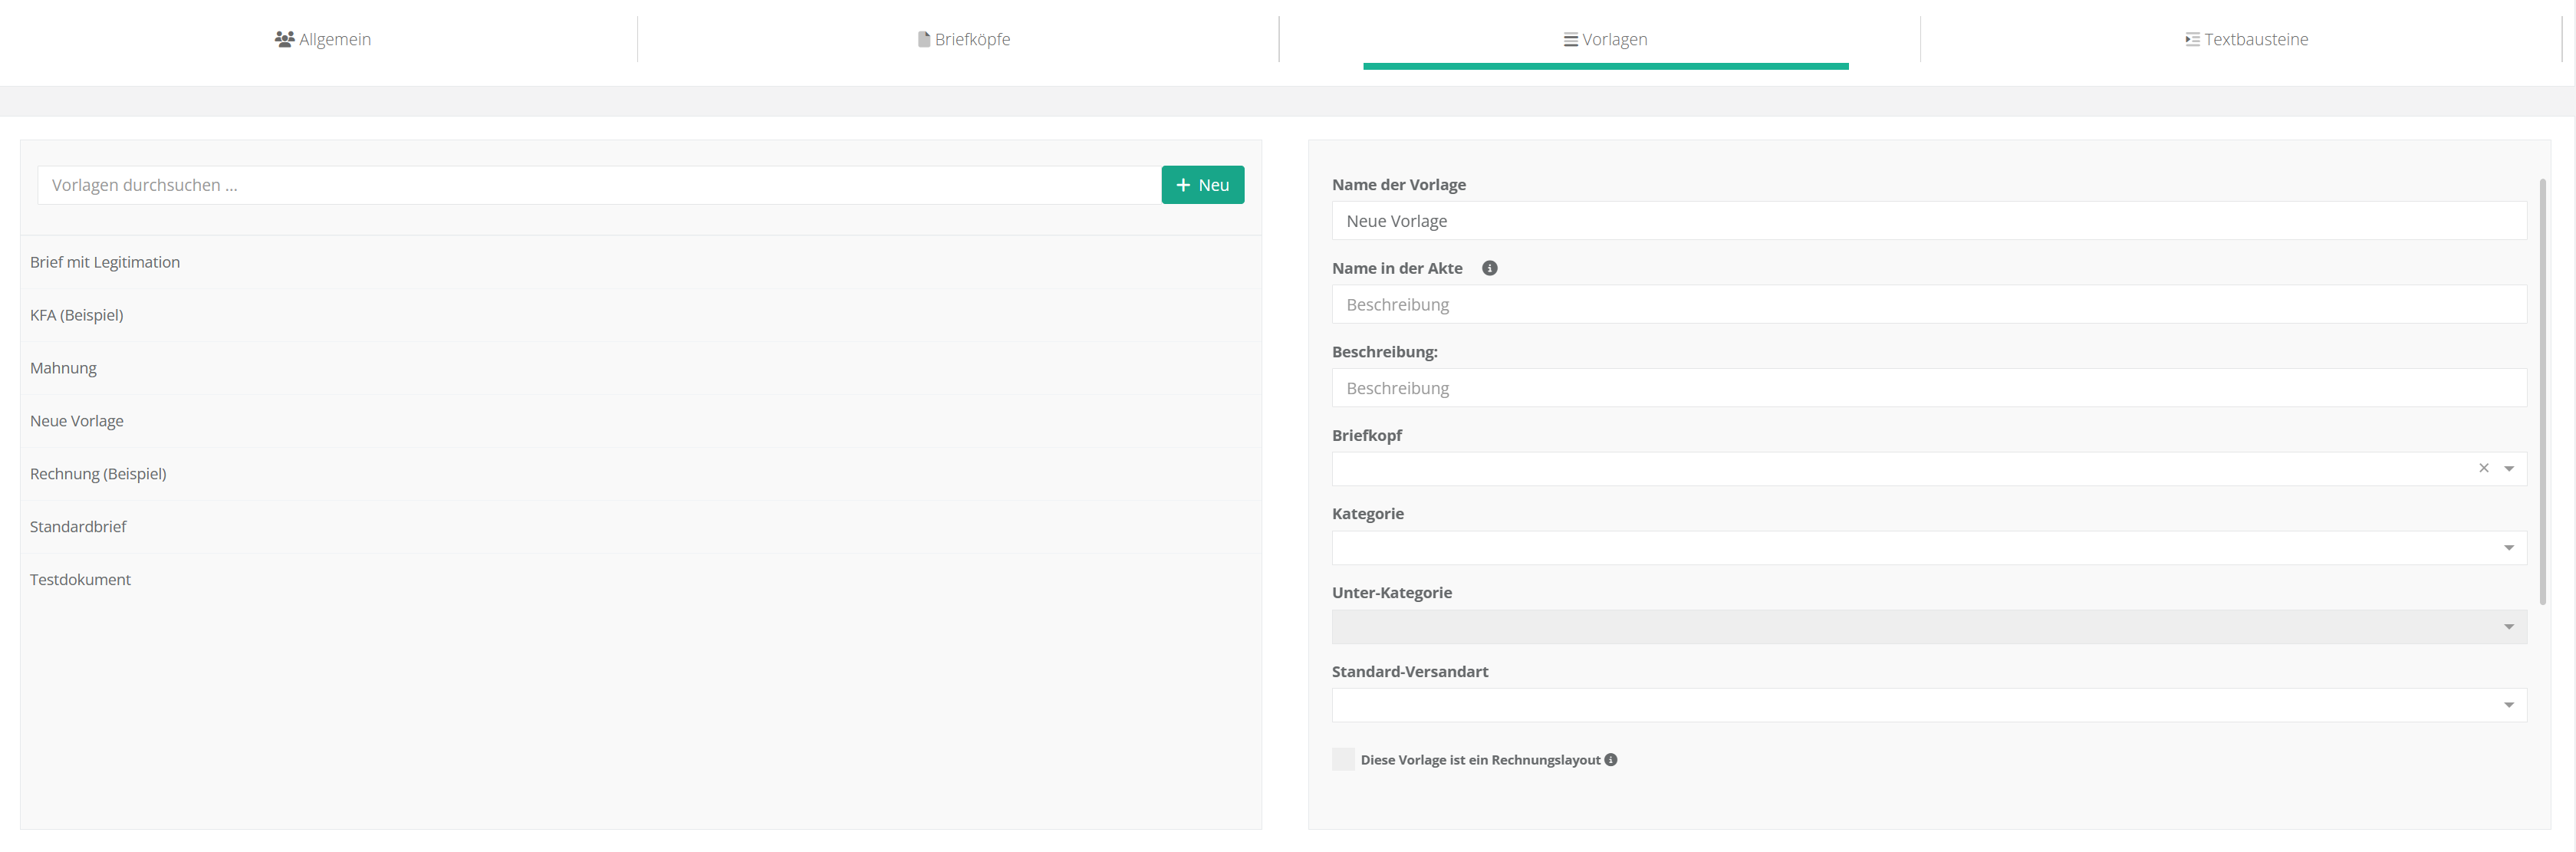Choose the Testdokument template entry
Screen dimensions: 2576x852
[x=80, y=580]
